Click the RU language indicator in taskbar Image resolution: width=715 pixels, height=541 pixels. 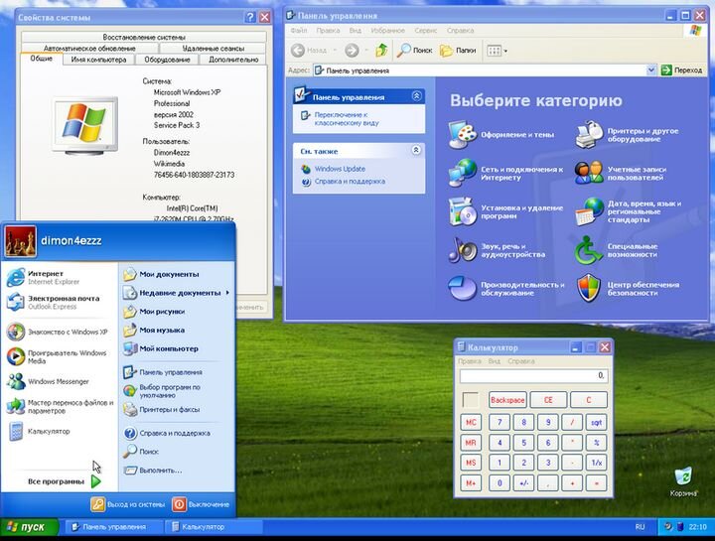[x=640, y=527]
